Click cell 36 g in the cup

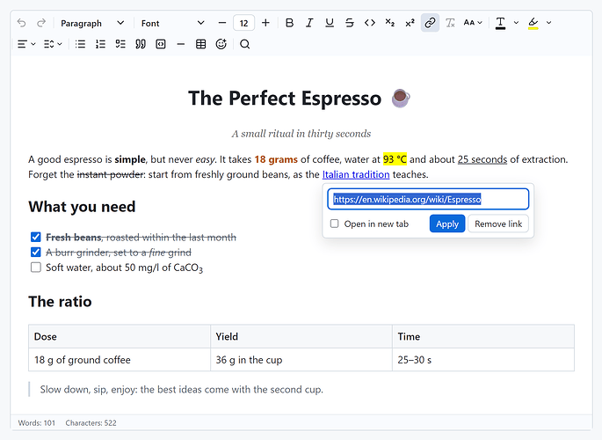(301, 360)
